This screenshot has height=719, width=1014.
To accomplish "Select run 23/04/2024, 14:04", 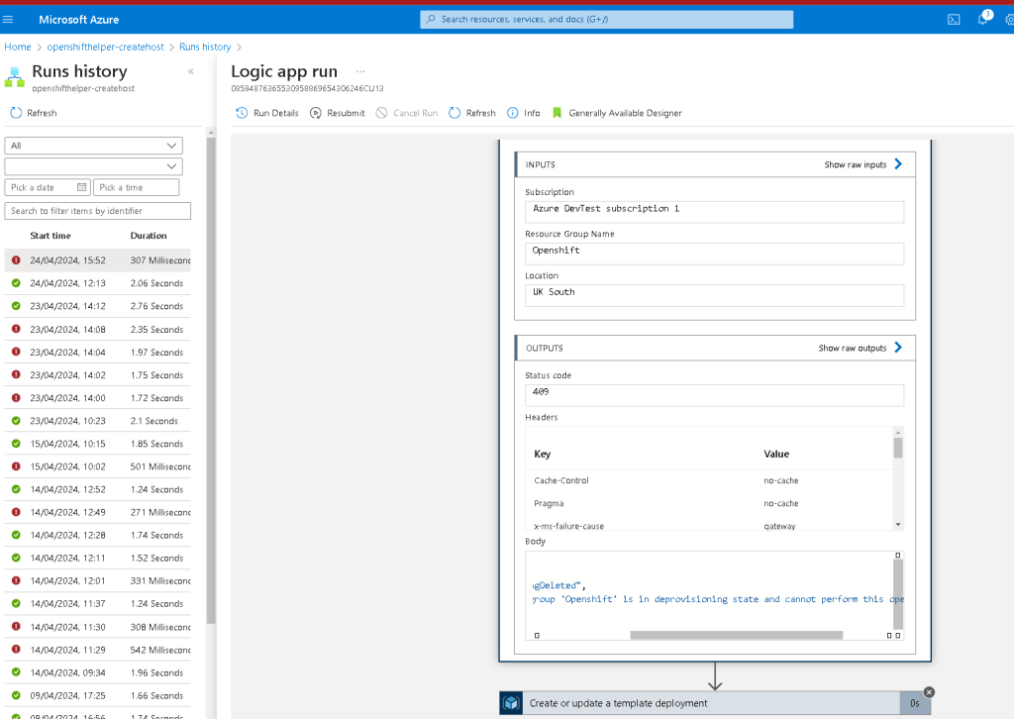I will click(x=98, y=352).
